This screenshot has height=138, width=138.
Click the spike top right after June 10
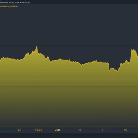132,50
